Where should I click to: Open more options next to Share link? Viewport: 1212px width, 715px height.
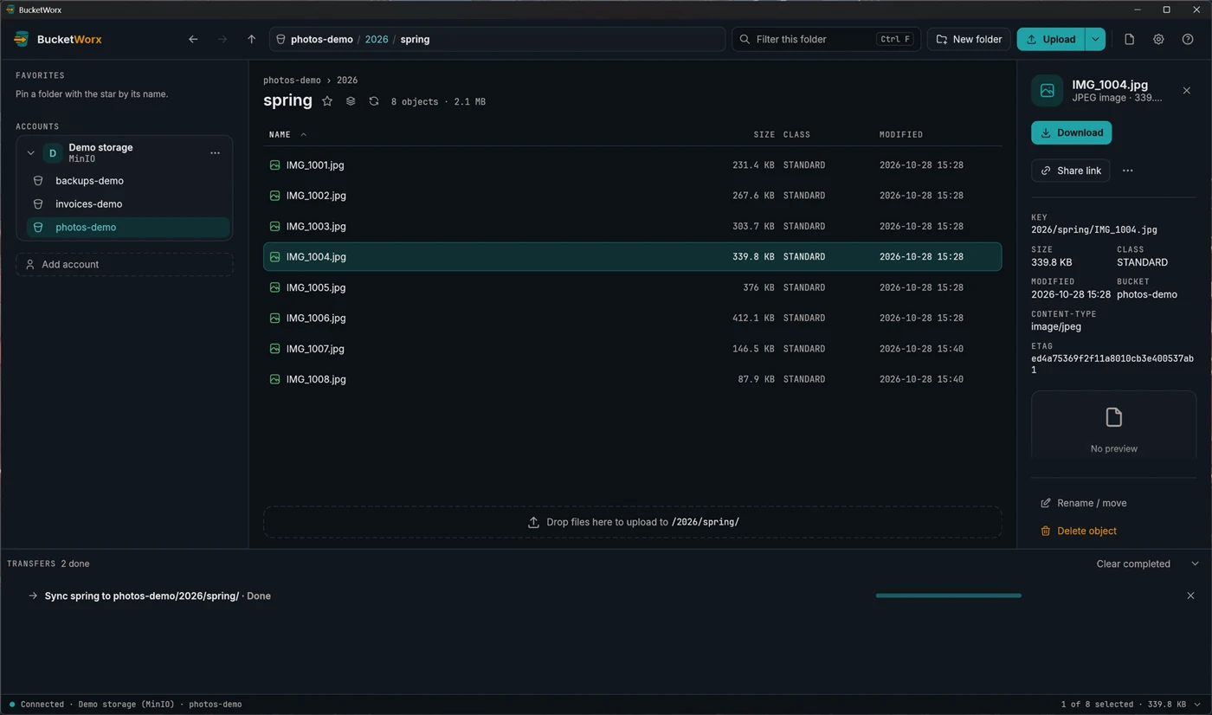(x=1127, y=171)
